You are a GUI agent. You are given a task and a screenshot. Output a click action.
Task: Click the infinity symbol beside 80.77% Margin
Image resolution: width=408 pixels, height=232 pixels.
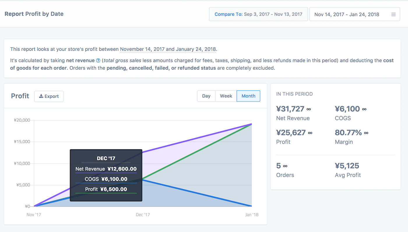coord(366,133)
